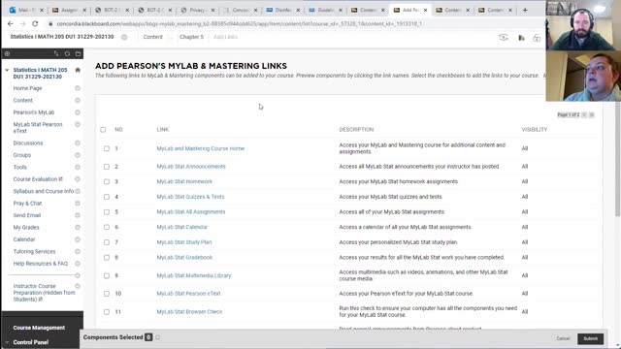Check the MyLab Stat Announcements row
Viewport: 621px width, 349px height.
[107, 167]
